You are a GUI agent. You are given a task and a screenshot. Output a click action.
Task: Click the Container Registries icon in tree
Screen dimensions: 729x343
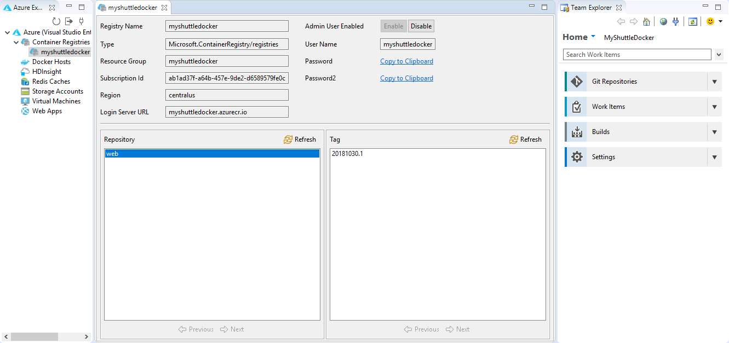(x=25, y=42)
